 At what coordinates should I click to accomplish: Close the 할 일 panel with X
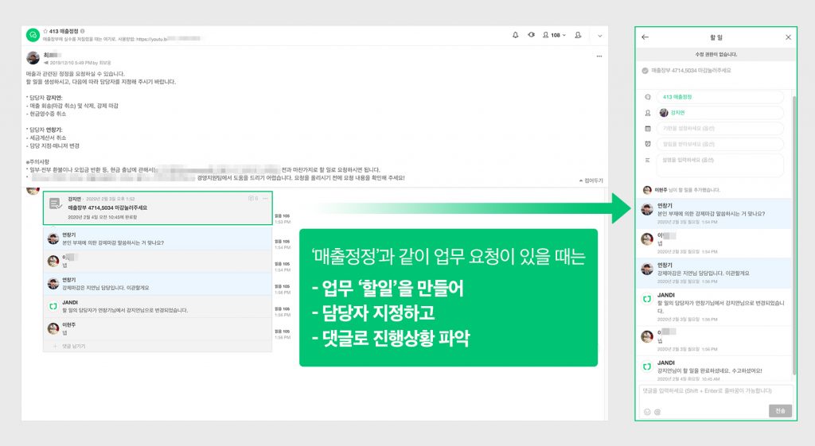point(788,37)
